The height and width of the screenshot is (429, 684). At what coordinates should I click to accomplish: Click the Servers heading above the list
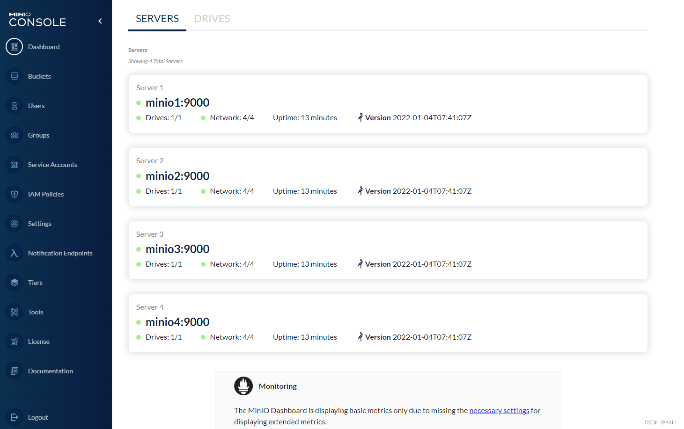click(138, 50)
